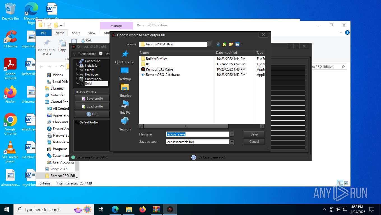This screenshot has height=215, width=381.
Task: Select Desktop in the places bar
Action: click(125, 74)
